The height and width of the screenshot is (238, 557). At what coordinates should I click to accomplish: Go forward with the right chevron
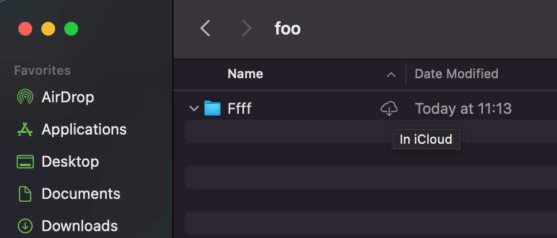click(x=247, y=28)
